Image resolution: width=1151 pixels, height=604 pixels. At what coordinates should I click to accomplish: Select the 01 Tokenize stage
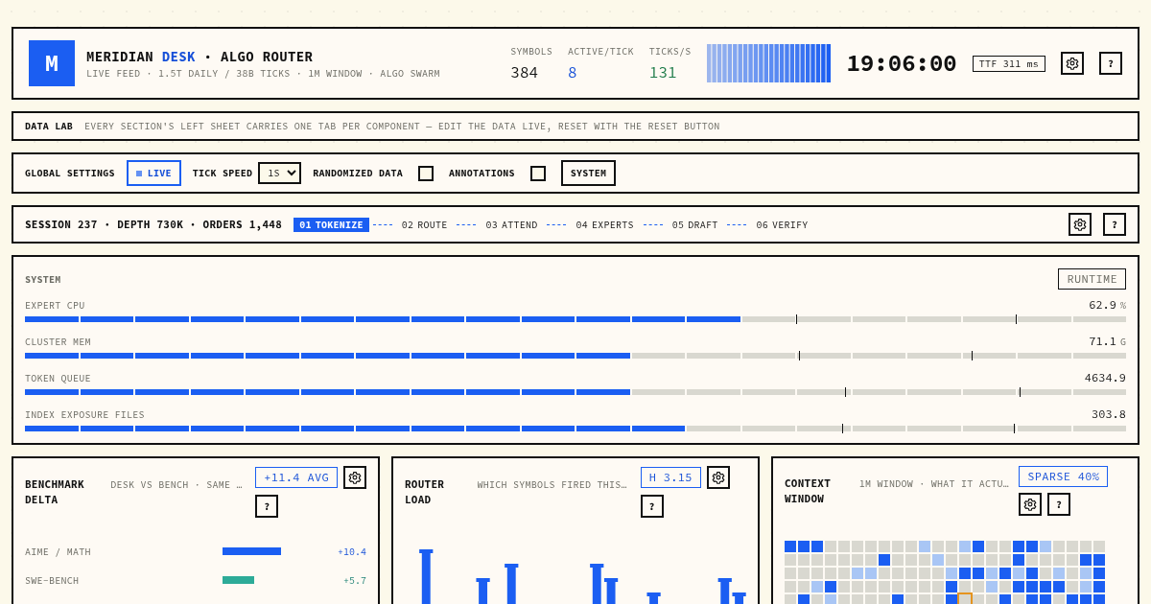(331, 225)
